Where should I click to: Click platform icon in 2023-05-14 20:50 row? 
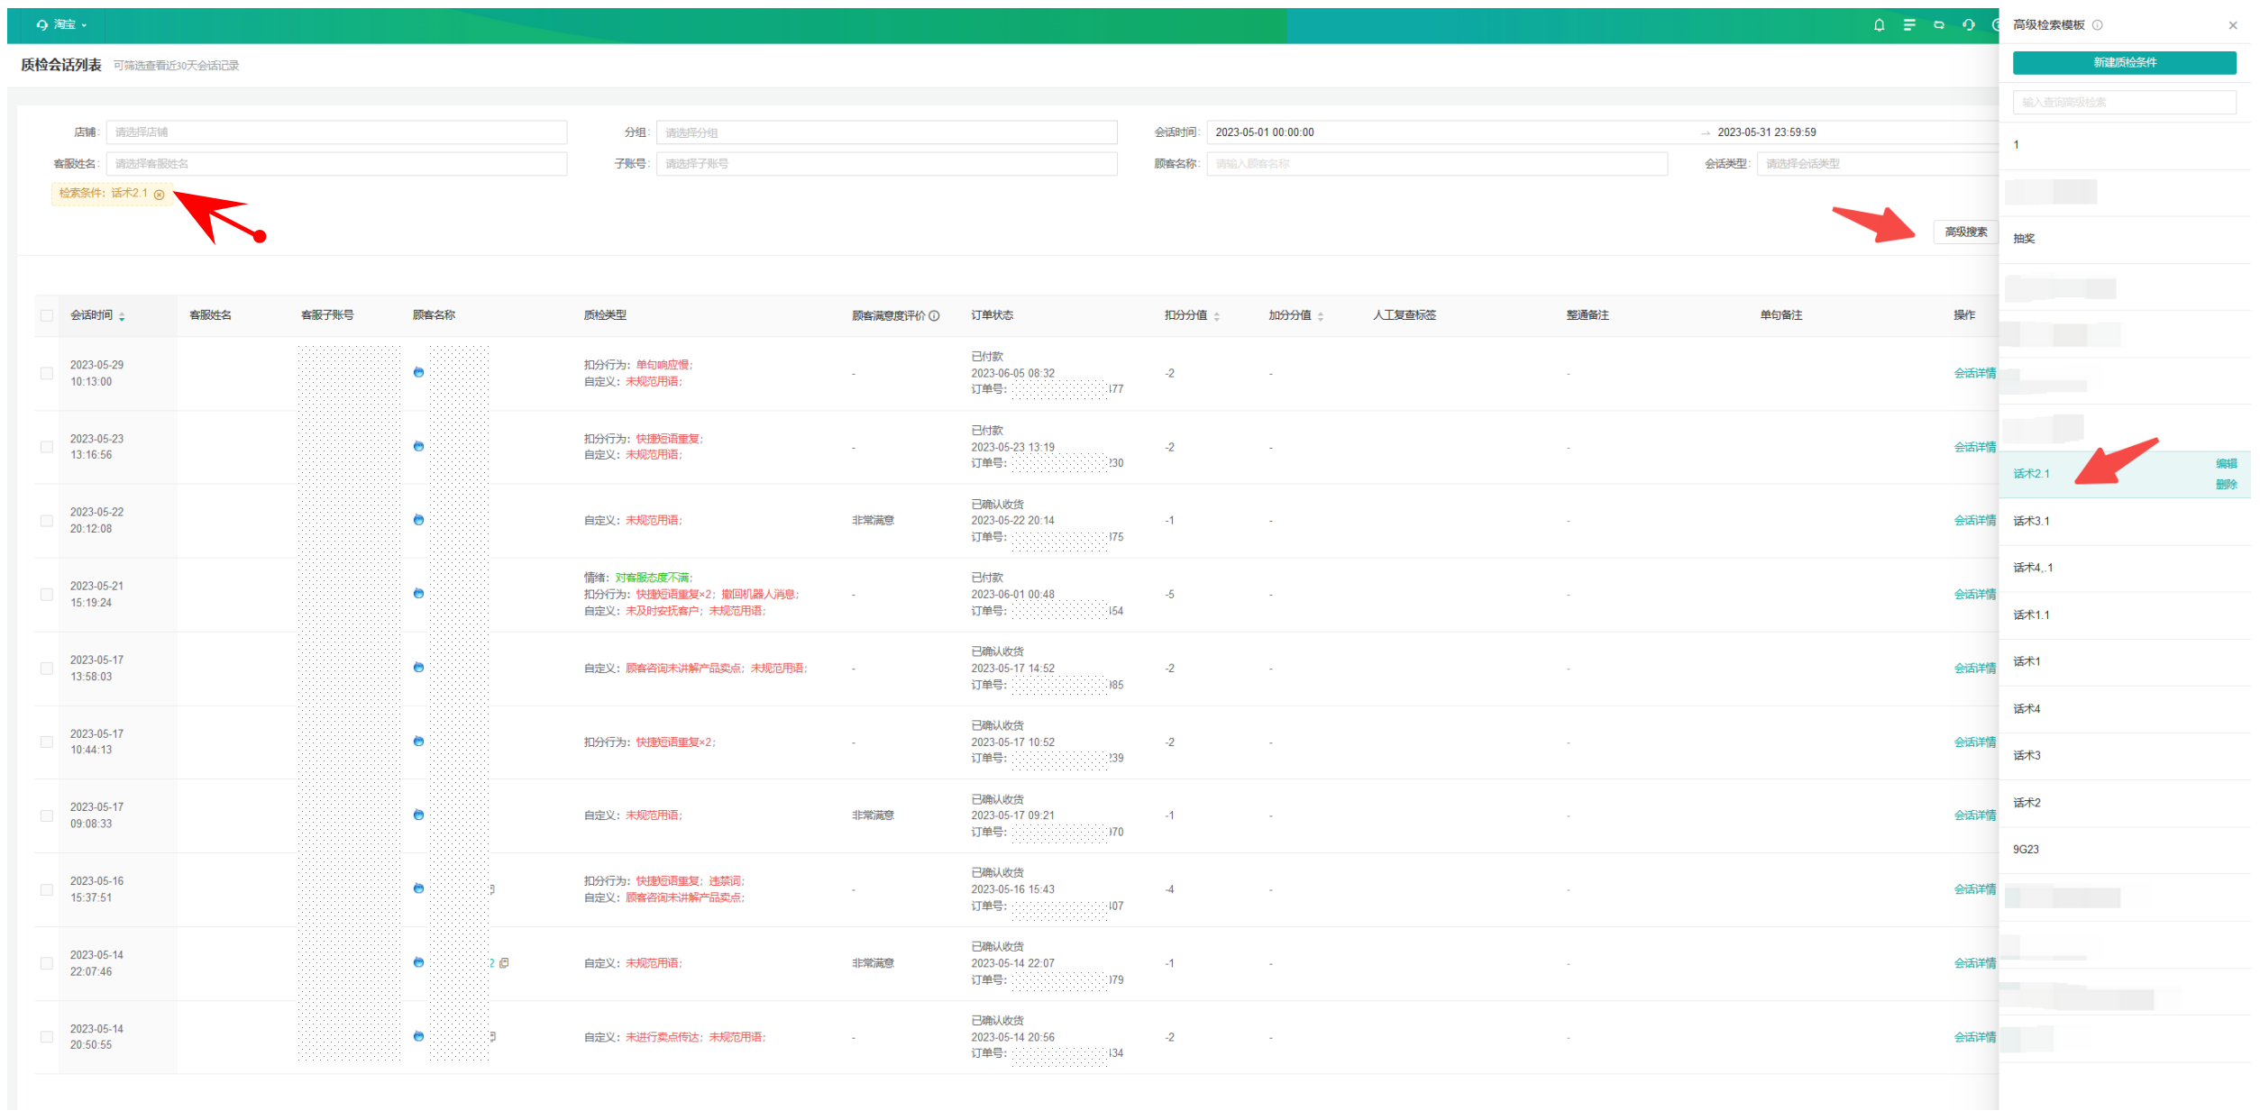point(418,1037)
